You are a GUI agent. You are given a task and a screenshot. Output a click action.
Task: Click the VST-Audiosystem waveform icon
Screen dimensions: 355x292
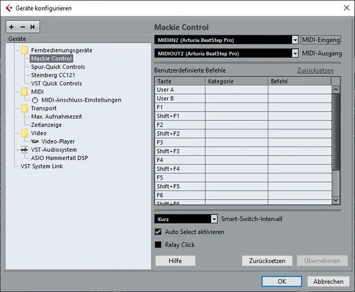tap(24, 150)
